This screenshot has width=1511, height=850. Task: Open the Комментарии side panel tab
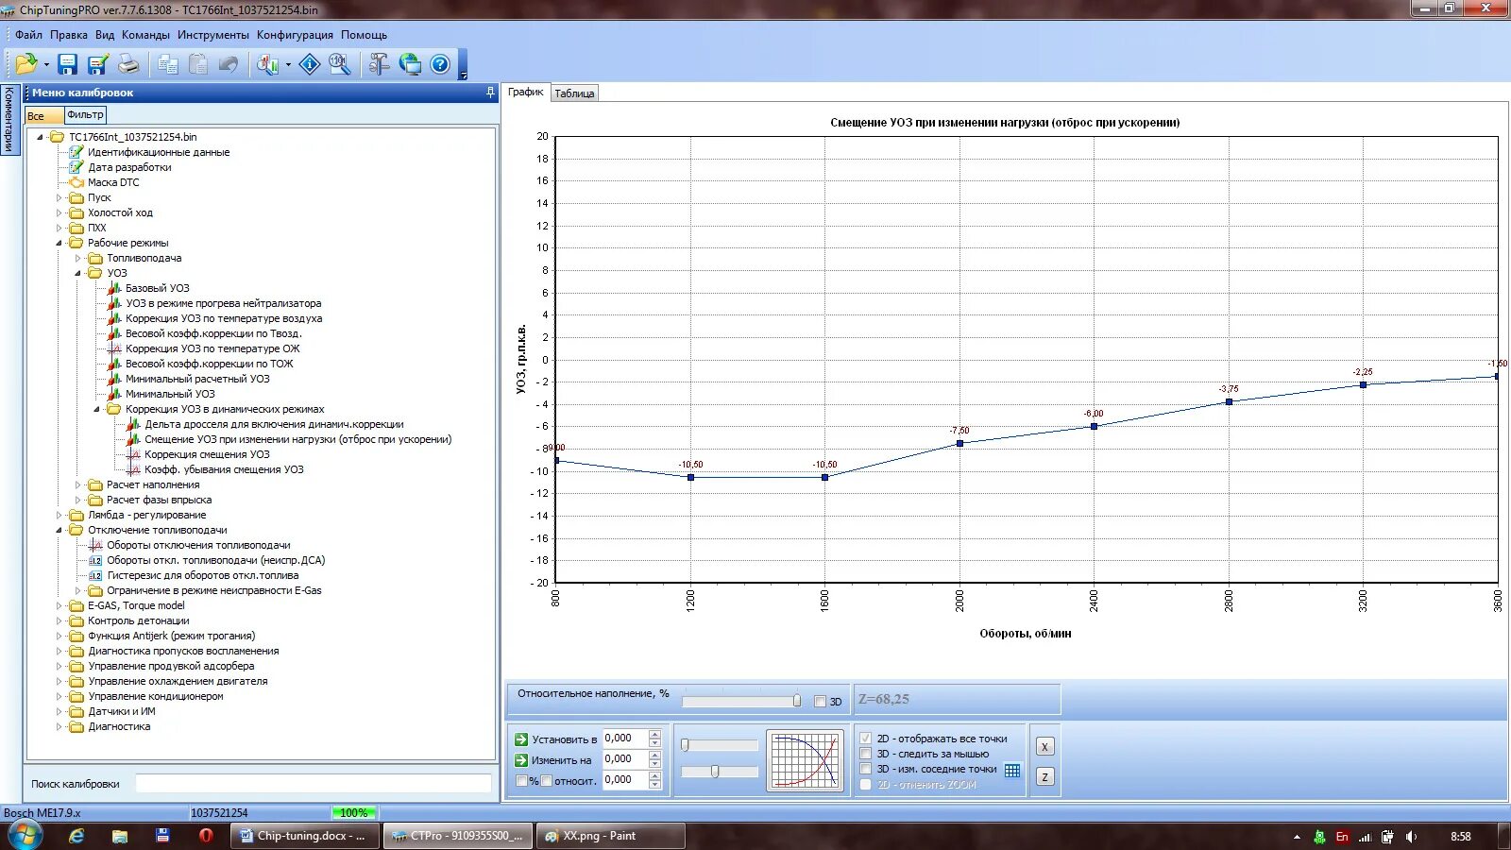[8, 119]
